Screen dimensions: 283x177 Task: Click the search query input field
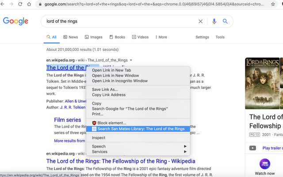point(119,21)
